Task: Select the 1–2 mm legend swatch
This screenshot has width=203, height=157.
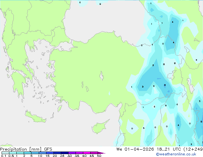Action: tap(20, 153)
